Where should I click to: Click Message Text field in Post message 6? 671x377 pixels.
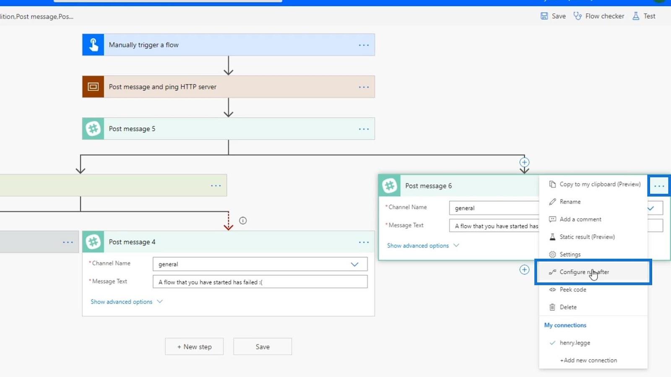pos(494,226)
